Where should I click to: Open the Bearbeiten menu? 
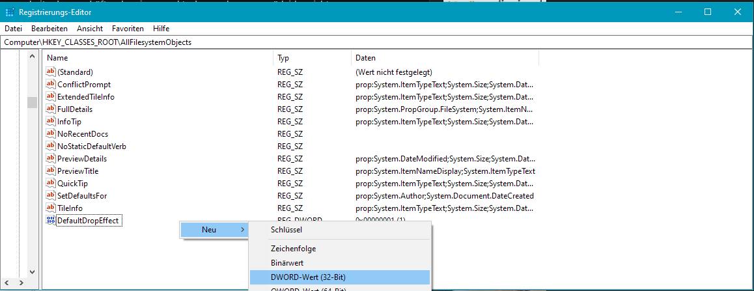pos(49,29)
